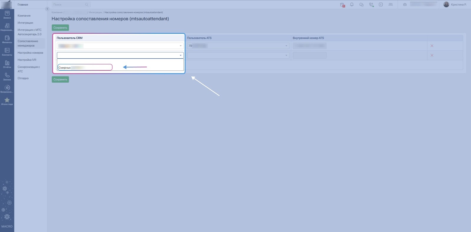Delete the first mapping row with red X

click(x=432, y=46)
